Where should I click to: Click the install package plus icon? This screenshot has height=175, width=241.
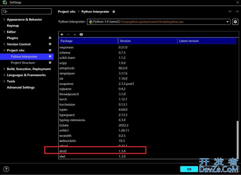click(x=62, y=34)
